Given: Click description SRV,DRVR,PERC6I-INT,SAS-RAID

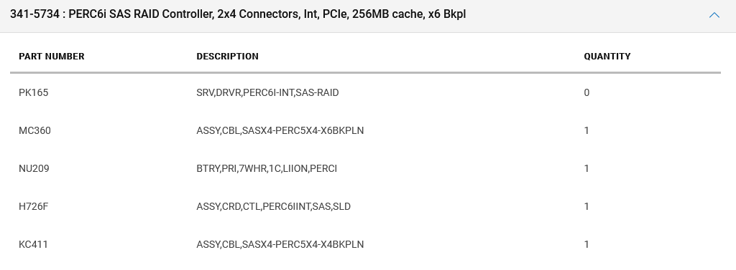Looking at the screenshot, I should coord(267,92).
